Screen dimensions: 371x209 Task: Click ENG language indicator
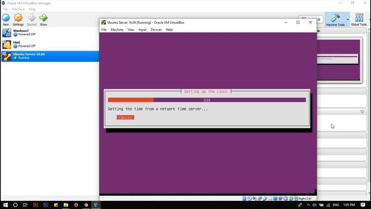point(336,205)
